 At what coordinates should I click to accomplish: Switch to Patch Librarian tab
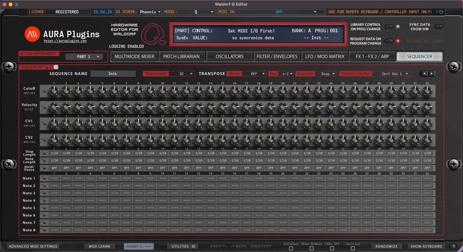tap(181, 56)
